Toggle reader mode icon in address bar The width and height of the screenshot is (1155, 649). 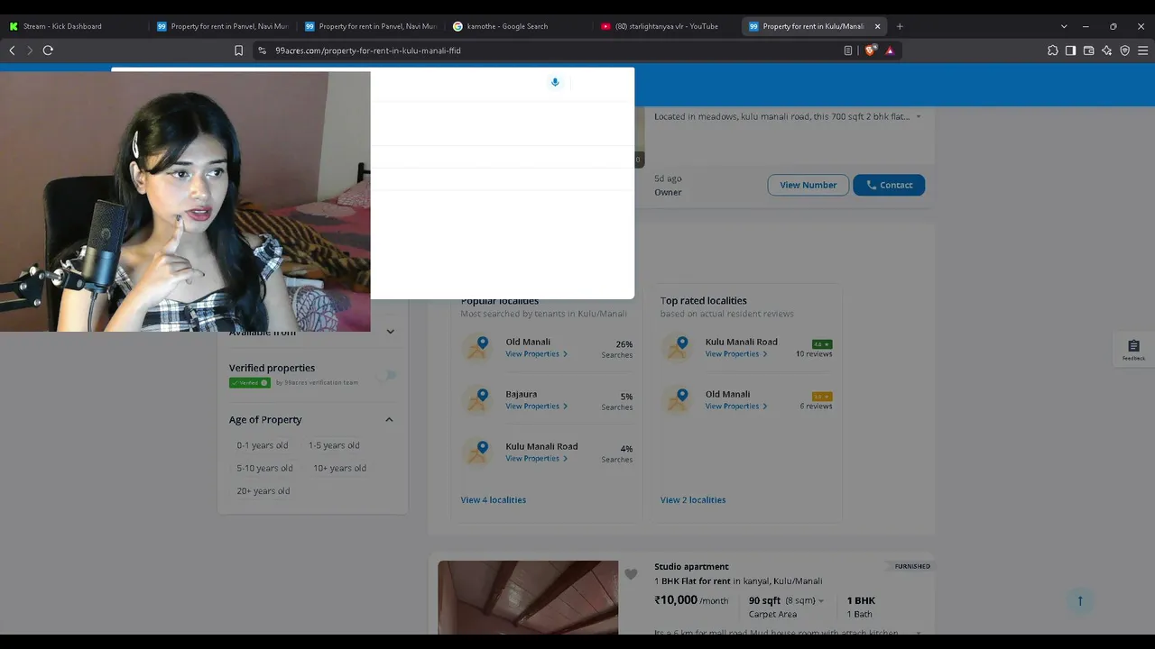[848, 50]
